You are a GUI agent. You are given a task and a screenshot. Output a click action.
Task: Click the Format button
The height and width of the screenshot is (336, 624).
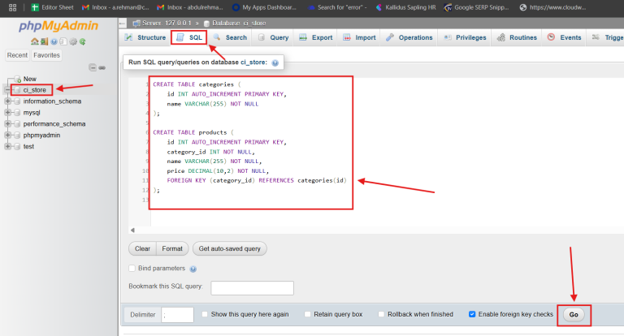(x=172, y=248)
